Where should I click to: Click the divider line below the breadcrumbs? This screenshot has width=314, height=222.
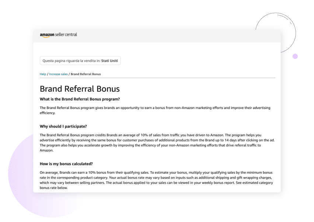[x=157, y=78]
